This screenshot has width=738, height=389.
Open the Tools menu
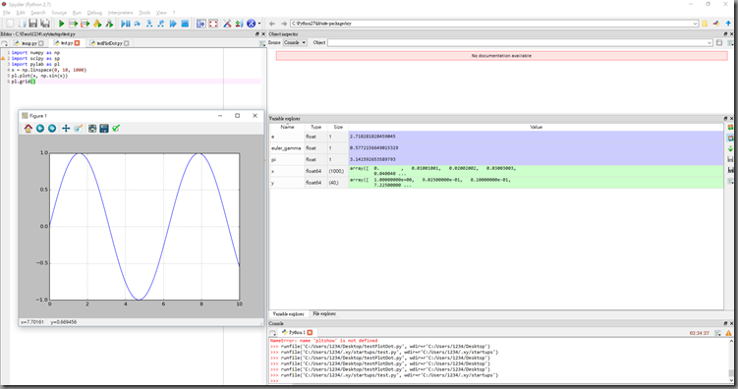145,13
